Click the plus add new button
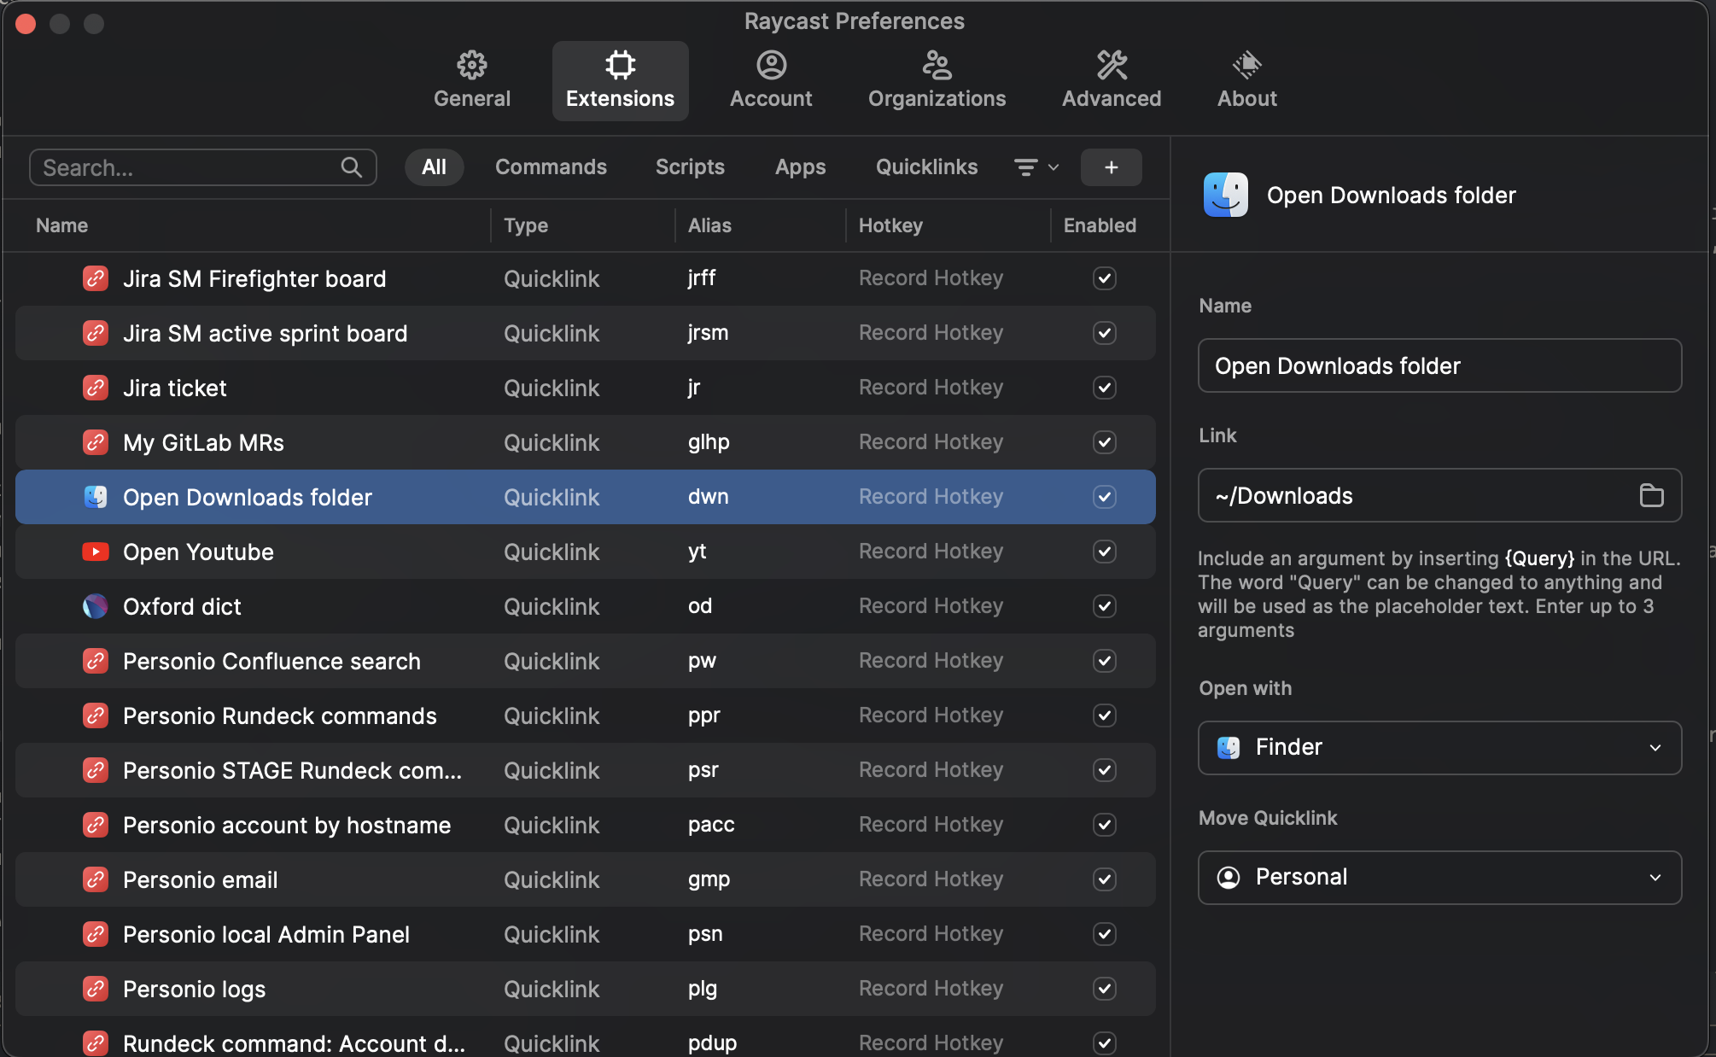 point(1111,167)
